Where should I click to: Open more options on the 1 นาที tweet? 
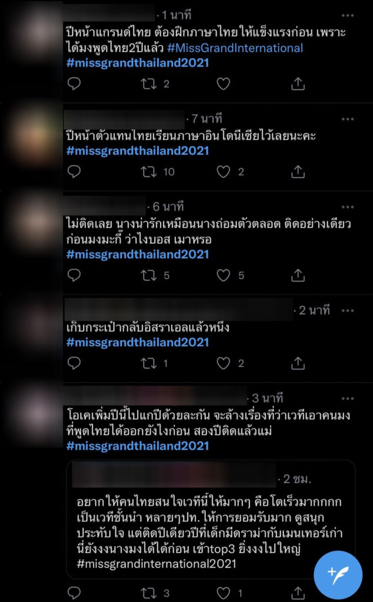[x=347, y=15]
